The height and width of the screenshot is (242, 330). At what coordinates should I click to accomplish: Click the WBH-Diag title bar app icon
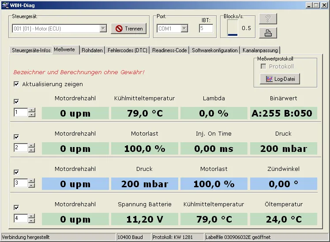click(5, 5)
